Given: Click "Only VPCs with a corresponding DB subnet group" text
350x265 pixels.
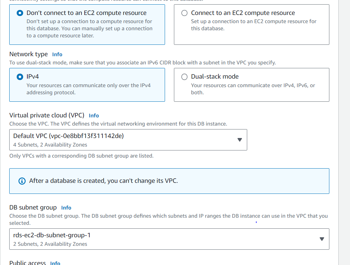Looking at the screenshot, I should (81, 155).
